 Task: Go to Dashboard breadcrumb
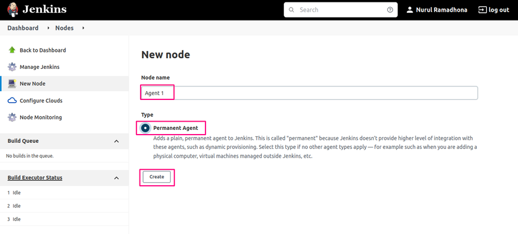23,28
